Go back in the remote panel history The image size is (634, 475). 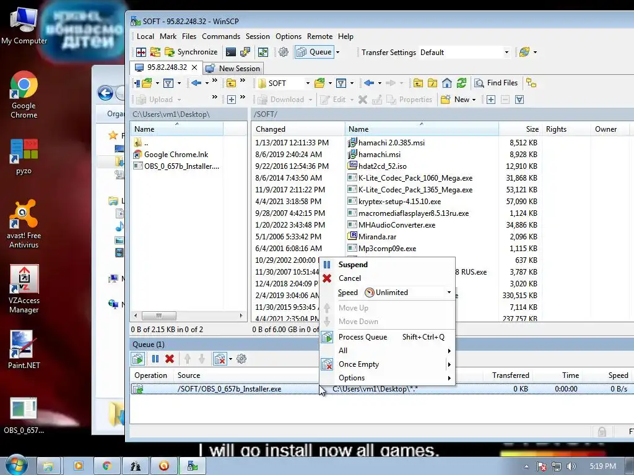click(368, 83)
